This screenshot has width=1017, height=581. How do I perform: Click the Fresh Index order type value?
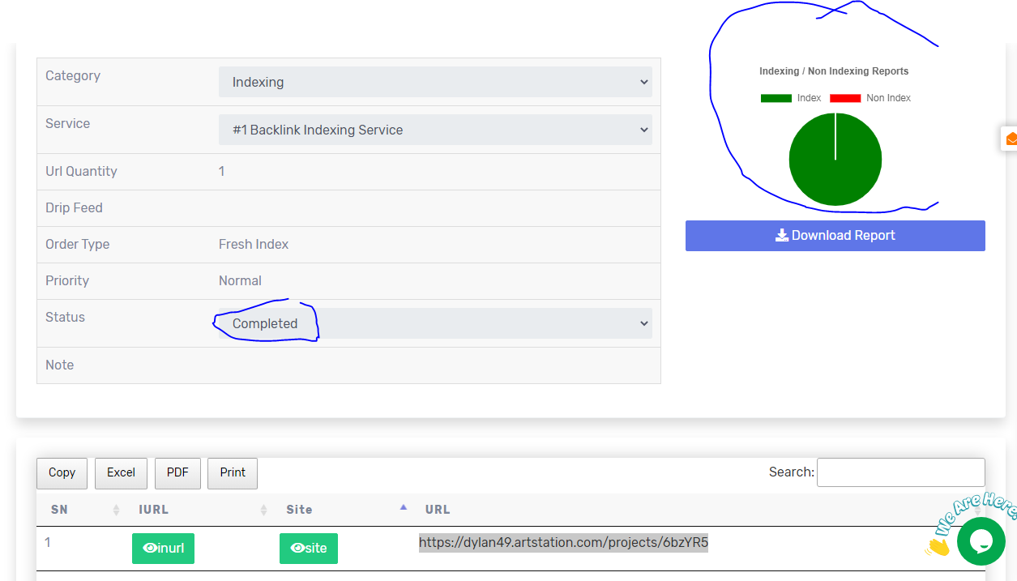254,245
